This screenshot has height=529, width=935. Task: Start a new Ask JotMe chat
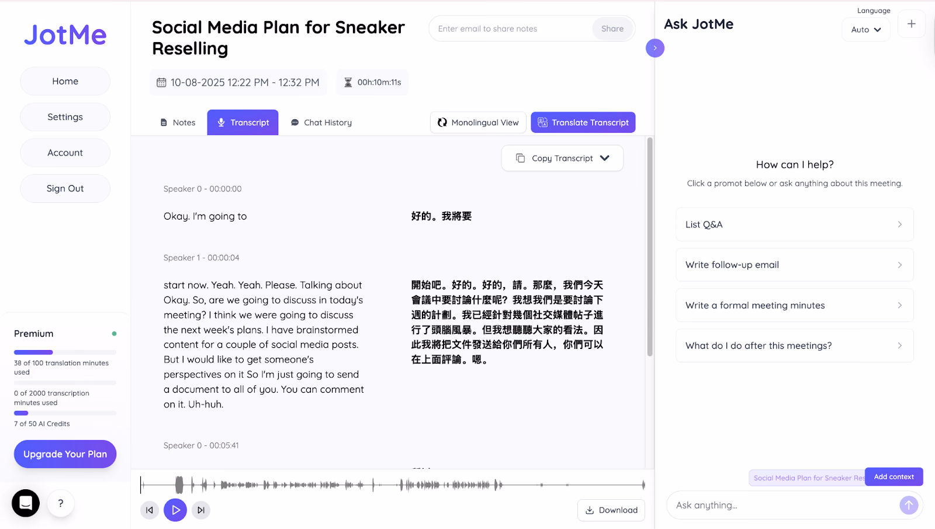[911, 24]
